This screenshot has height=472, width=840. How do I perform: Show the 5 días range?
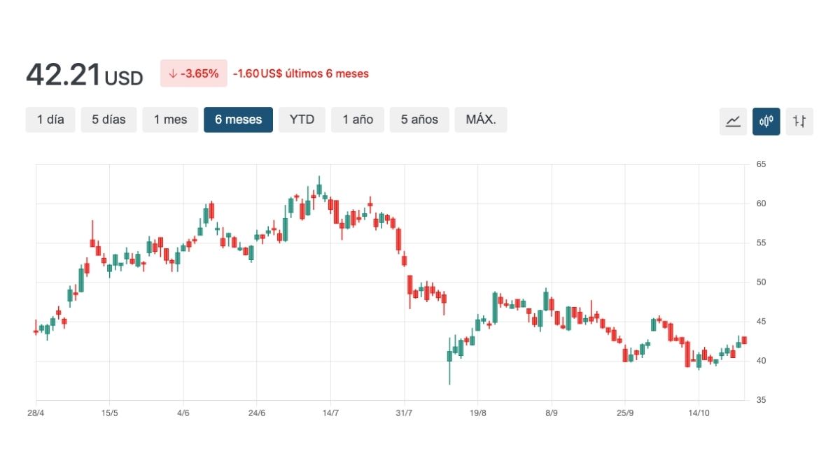pyautogui.click(x=108, y=120)
